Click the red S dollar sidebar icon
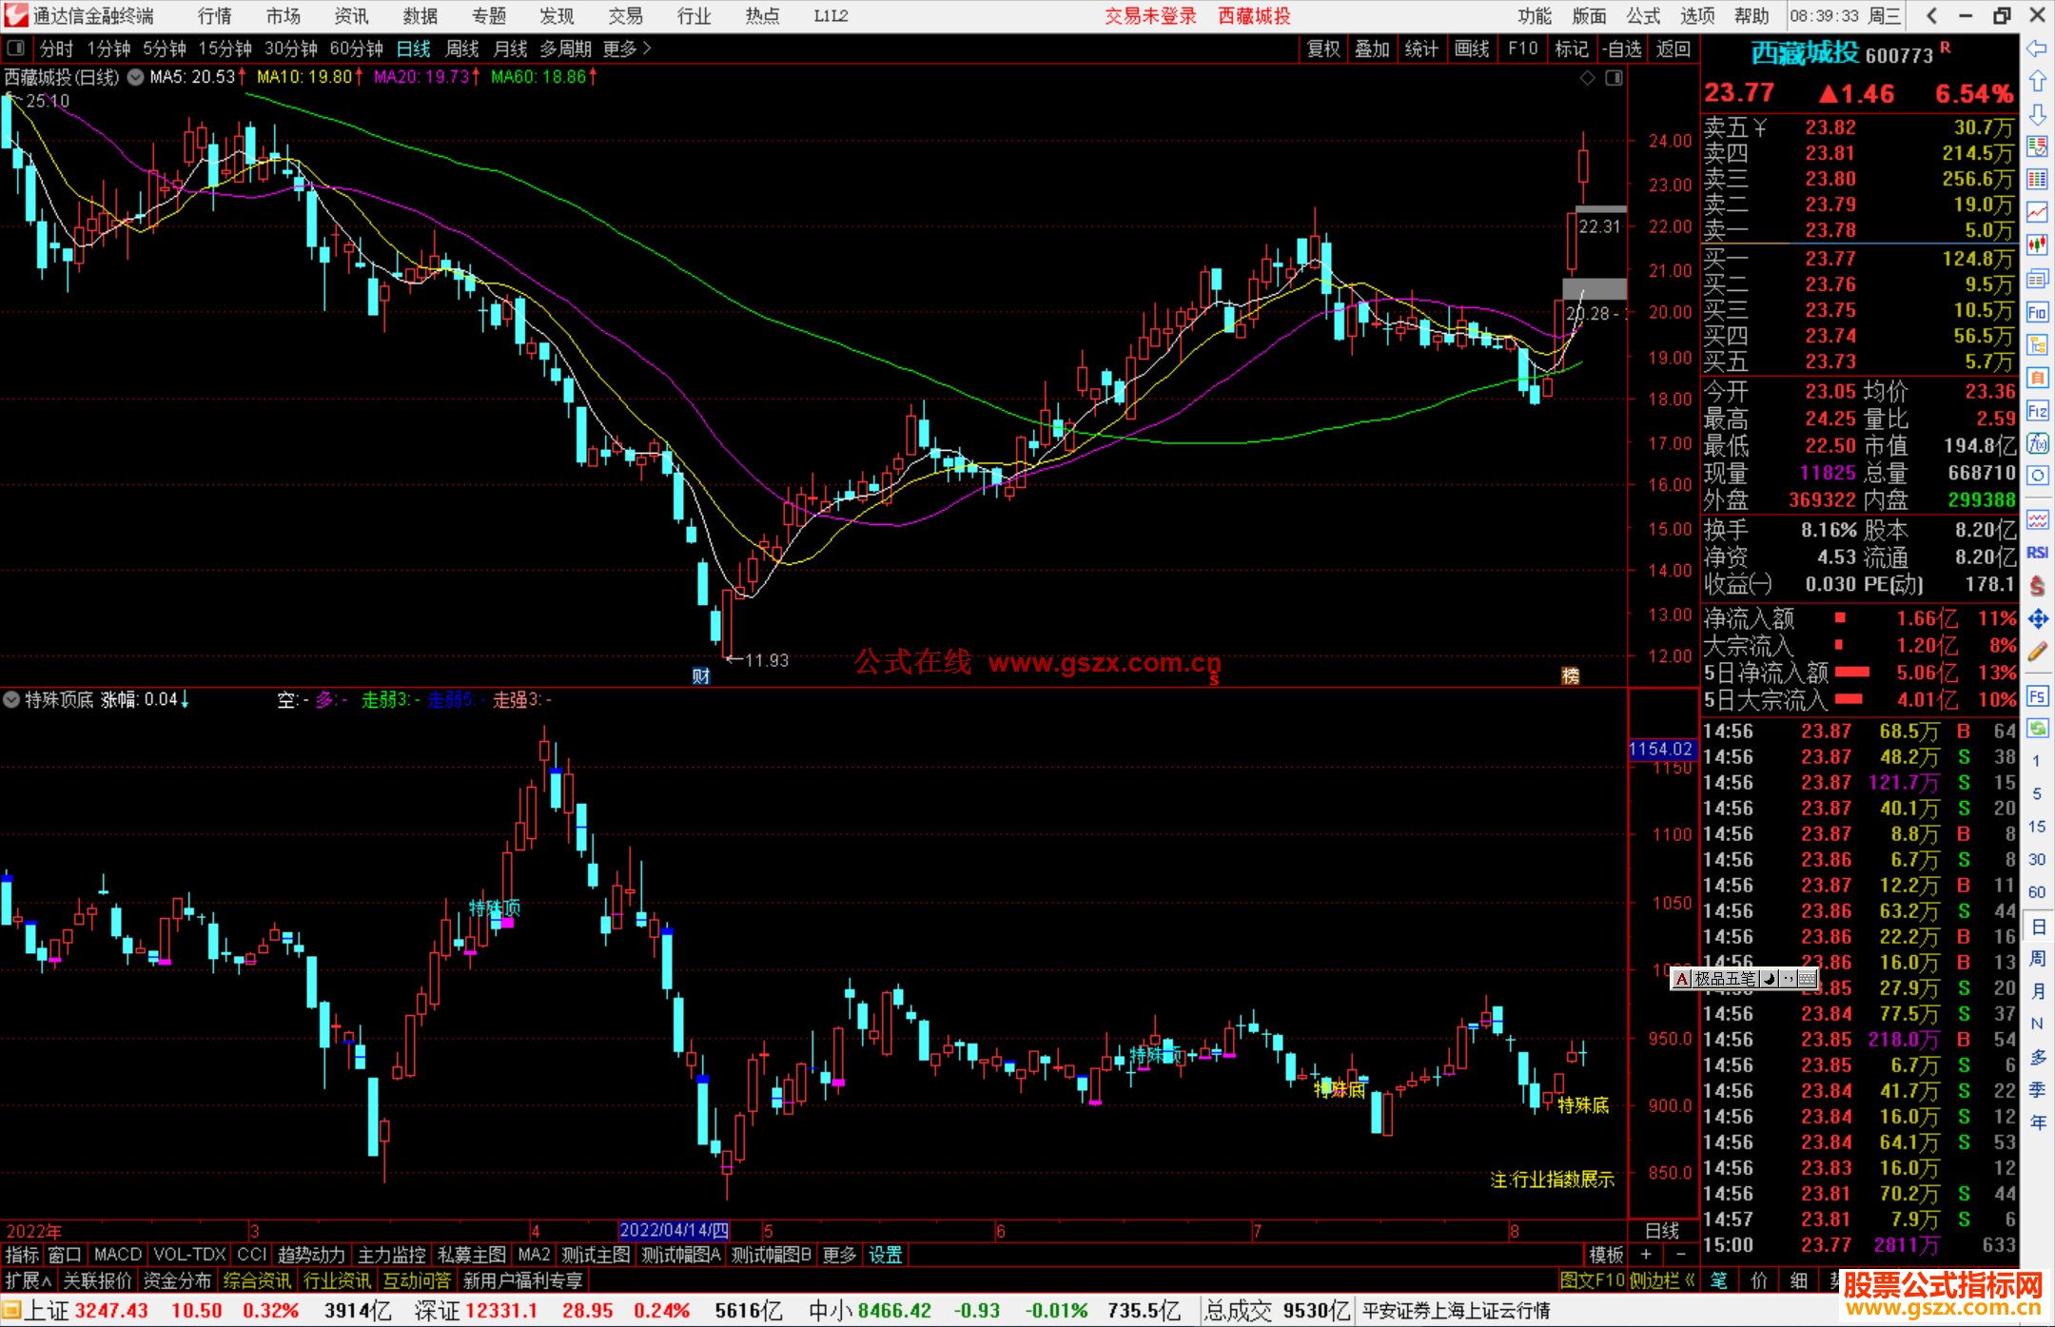Viewport: 2055px width, 1327px height. point(2037,586)
